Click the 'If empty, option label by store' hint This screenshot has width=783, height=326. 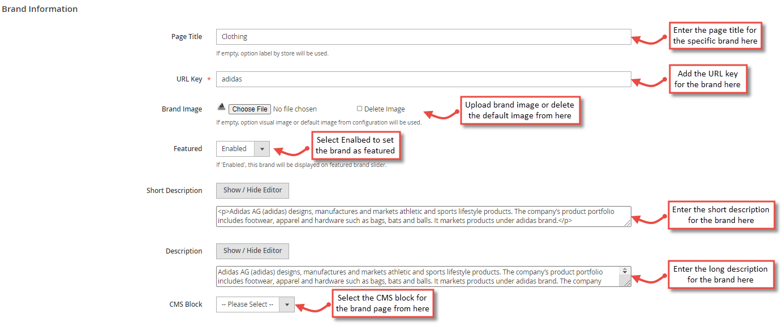point(272,54)
